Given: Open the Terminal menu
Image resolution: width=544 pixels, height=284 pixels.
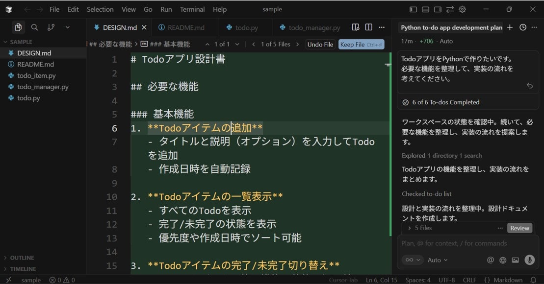Looking at the screenshot, I should click(192, 9).
